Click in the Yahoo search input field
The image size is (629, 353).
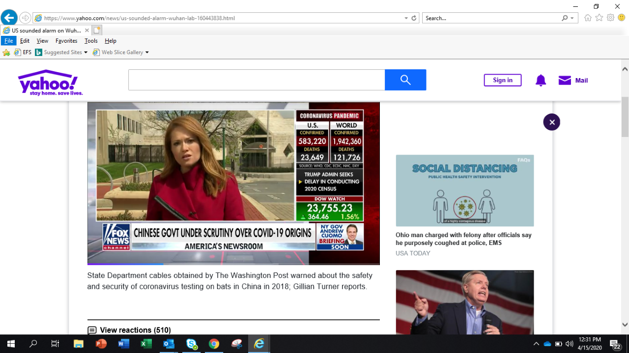(256, 80)
